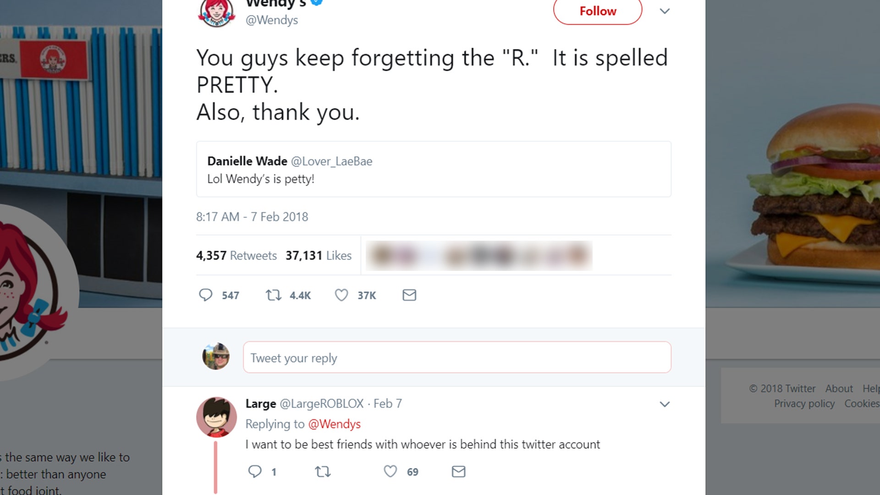Like Large's reply with the heart
This screenshot has height=495, width=880.
(390, 471)
